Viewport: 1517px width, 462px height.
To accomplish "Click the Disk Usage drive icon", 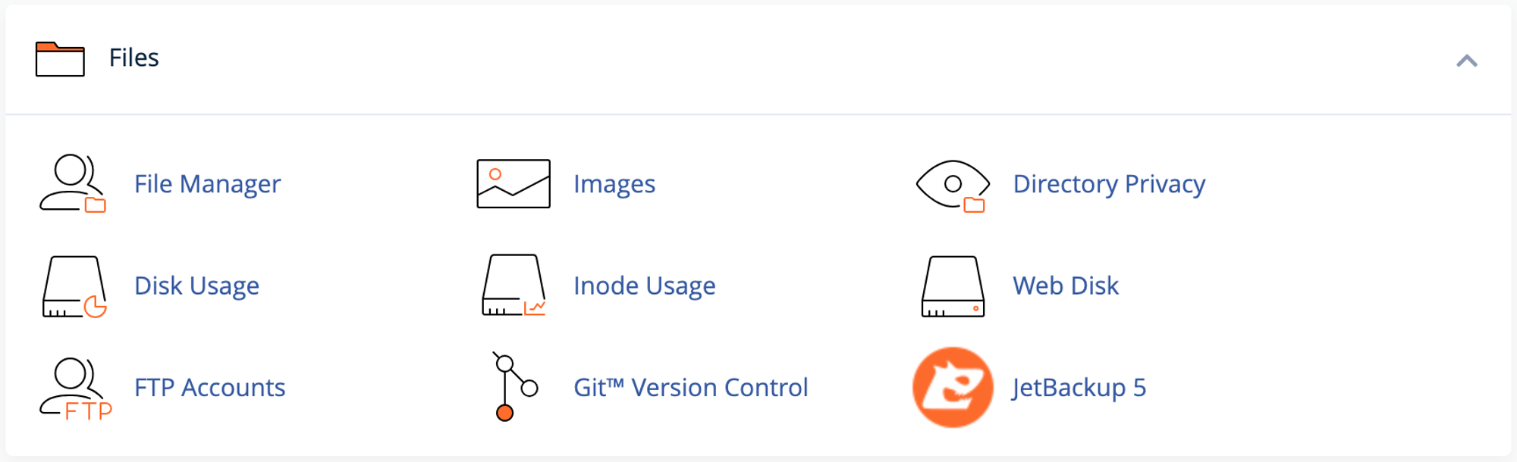I will (74, 286).
